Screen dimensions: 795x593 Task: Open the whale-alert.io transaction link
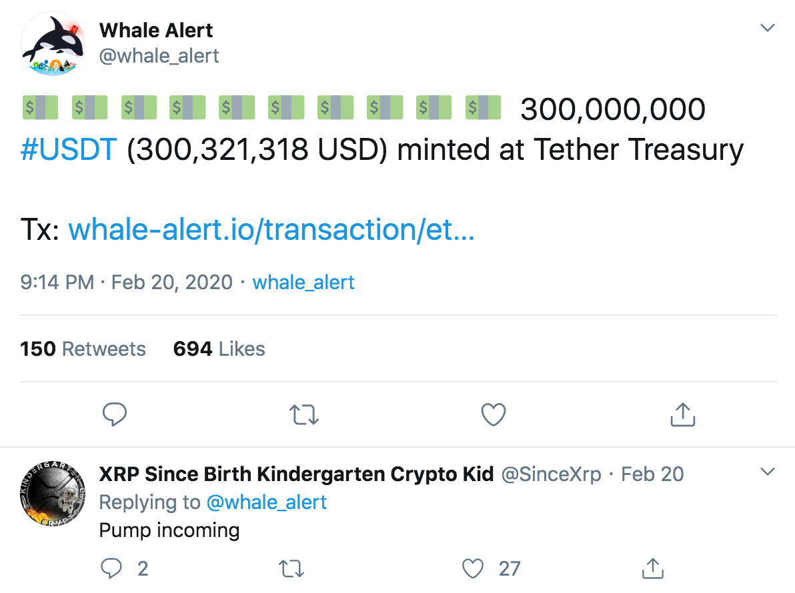pyautogui.click(x=271, y=230)
